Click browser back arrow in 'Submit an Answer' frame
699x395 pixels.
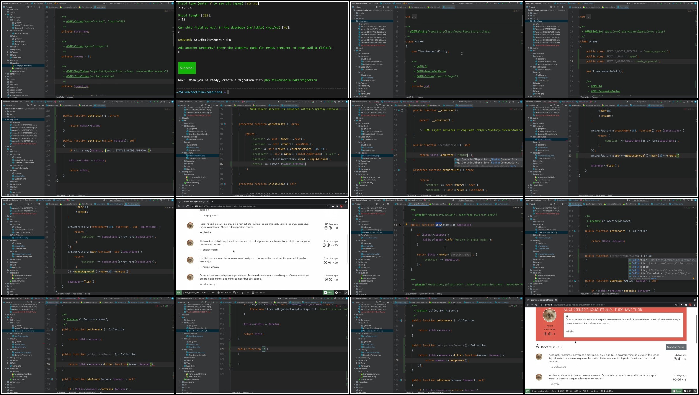(x=528, y=305)
